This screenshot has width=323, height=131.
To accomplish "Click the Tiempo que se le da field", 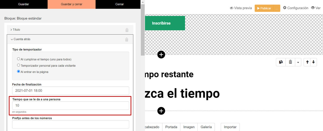I will 71,106.
